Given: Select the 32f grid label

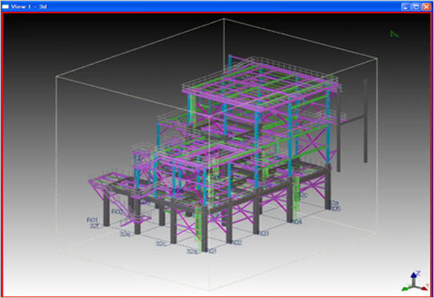Looking at the screenshot, I should [94, 226].
